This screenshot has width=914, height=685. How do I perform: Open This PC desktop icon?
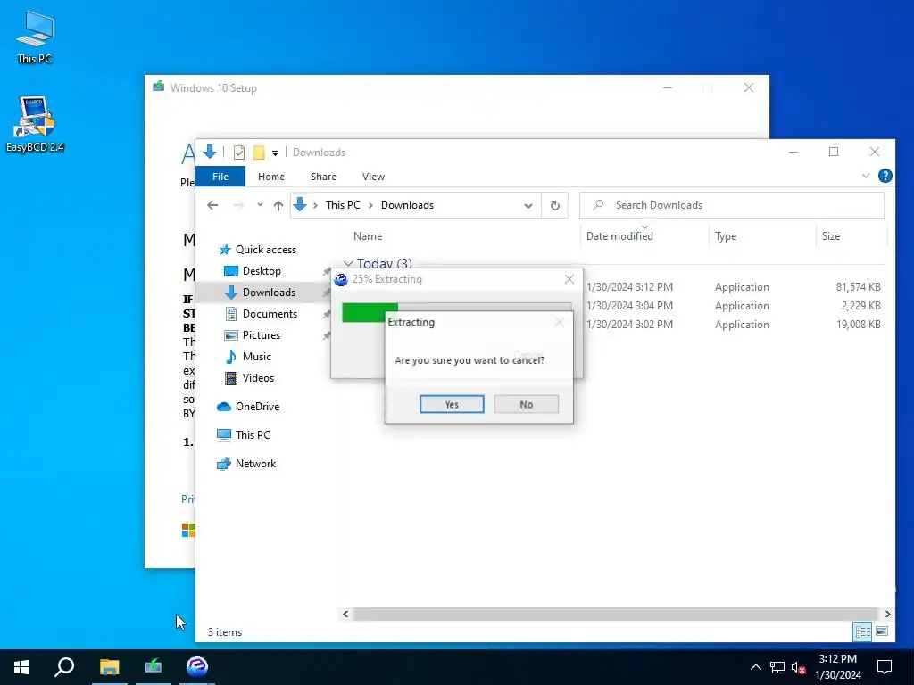[x=34, y=36]
